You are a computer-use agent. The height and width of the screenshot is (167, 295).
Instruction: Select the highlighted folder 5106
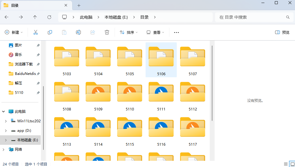pos(161,60)
